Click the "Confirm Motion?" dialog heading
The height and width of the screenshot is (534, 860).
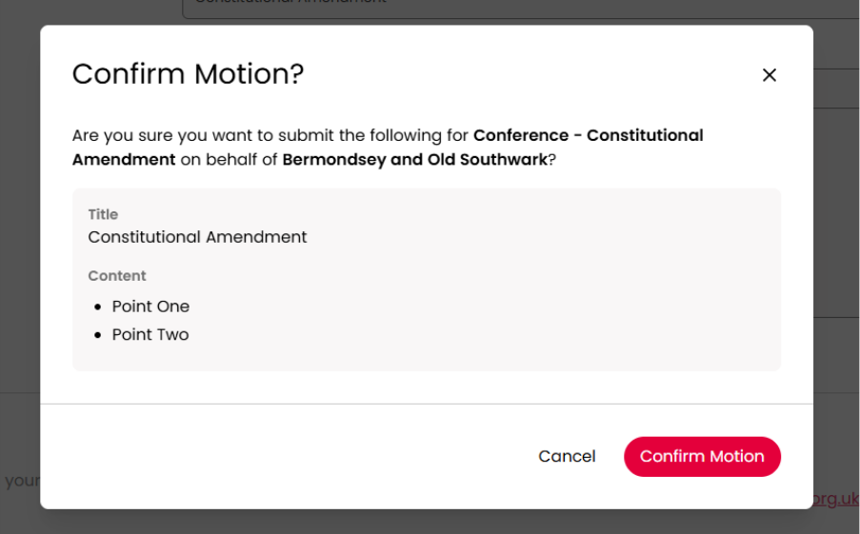pyautogui.click(x=188, y=74)
